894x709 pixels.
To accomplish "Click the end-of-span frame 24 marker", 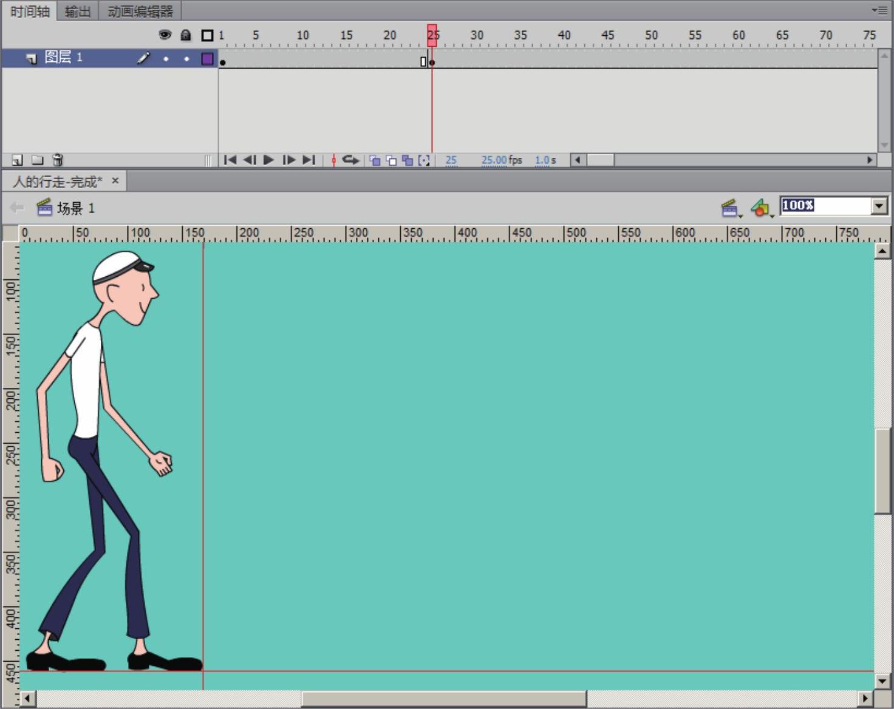I will pos(423,61).
